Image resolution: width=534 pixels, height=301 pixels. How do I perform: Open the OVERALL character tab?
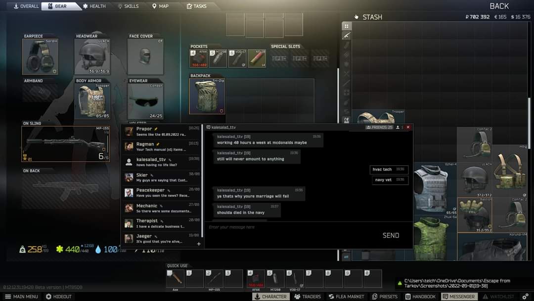click(26, 6)
